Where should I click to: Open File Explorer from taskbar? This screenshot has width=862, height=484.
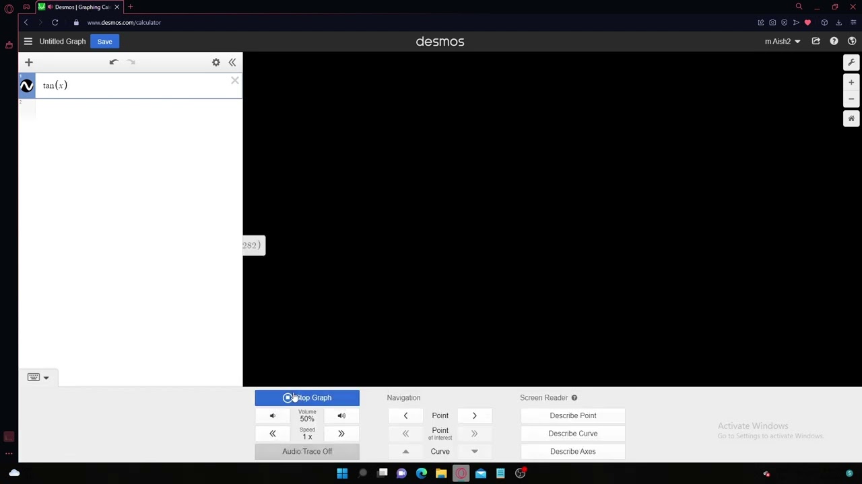[x=441, y=473]
